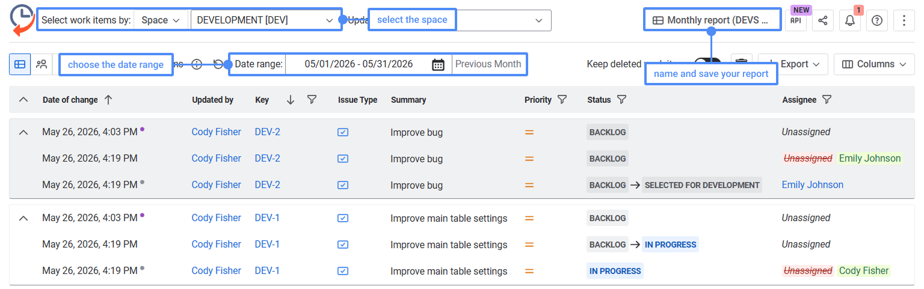This screenshot has width=924, height=289.
Task: Click issue type icon in DEV-2 Emily Johnson link row
Action: pos(343,185)
